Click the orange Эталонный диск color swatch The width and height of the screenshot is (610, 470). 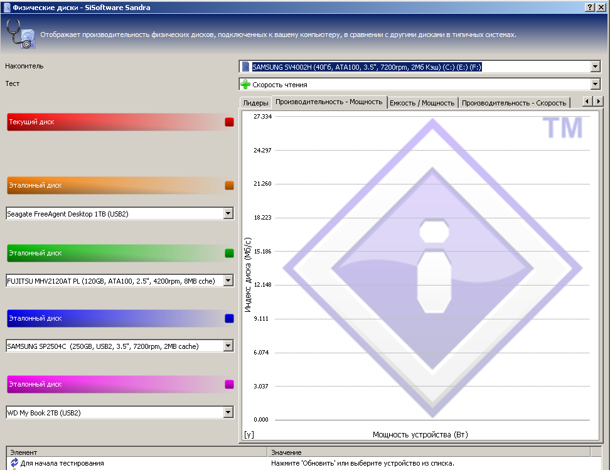coord(229,185)
